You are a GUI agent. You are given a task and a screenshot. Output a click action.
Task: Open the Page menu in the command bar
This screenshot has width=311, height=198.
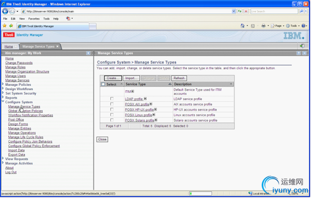point(278,26)
